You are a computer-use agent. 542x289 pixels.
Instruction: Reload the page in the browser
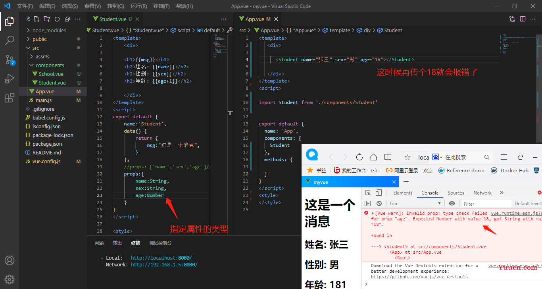pyautogui.click(x=359, y=157)
